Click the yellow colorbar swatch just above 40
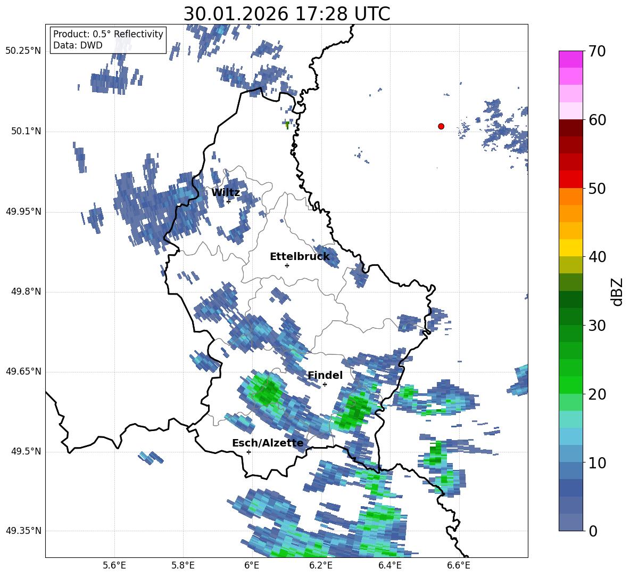The image size is (630, 576). [570, 248]
